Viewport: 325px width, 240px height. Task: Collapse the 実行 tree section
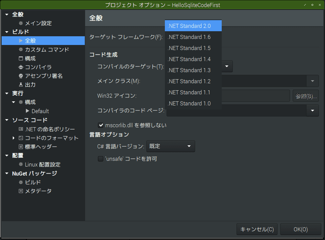(7, 93)
